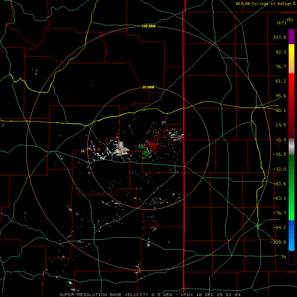The height and width of the screenshot is (297, 297).
Task: Click the yellow color band in legend
Action: 291,59
